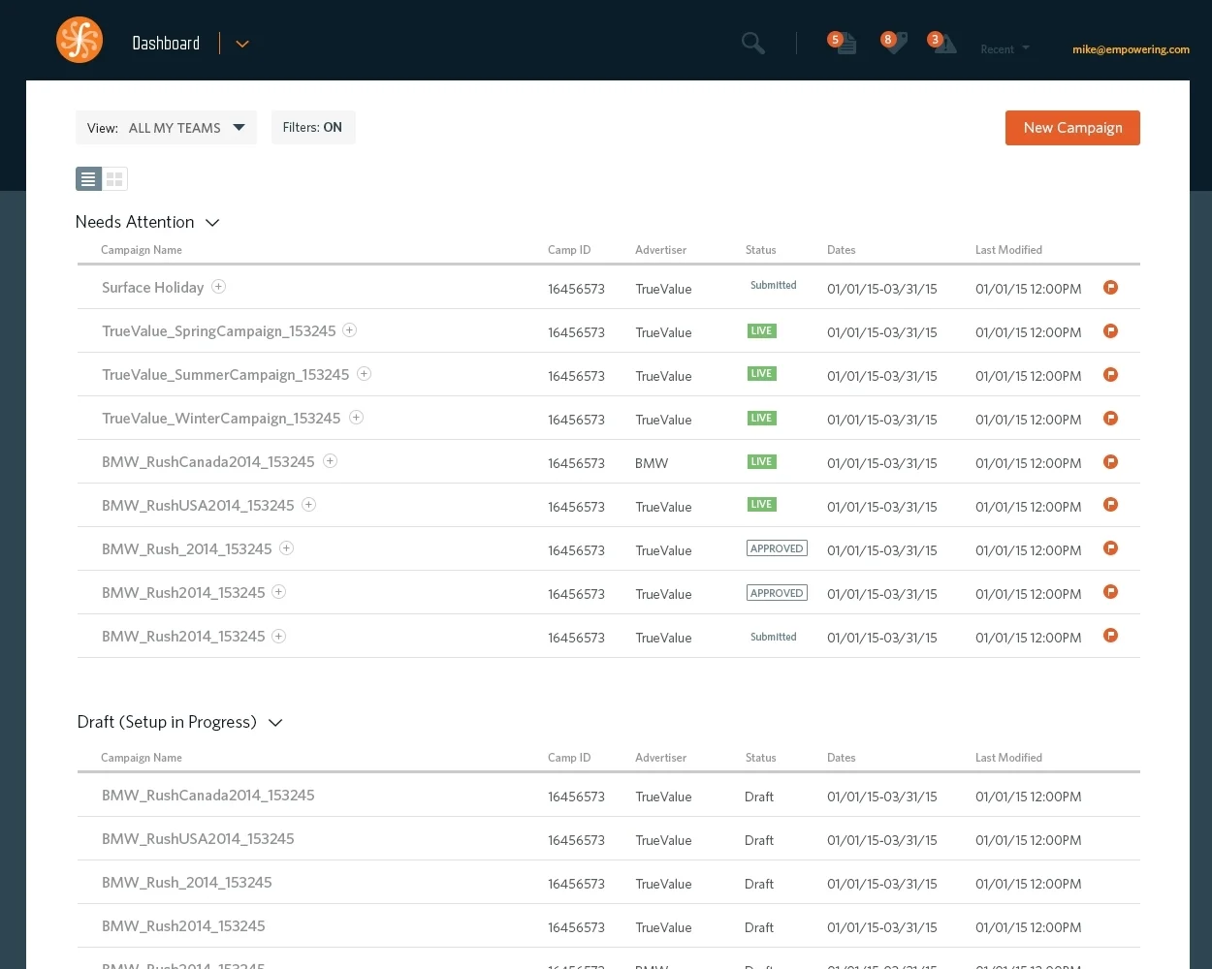Click the company logo in the header

(x=80, y=40)
